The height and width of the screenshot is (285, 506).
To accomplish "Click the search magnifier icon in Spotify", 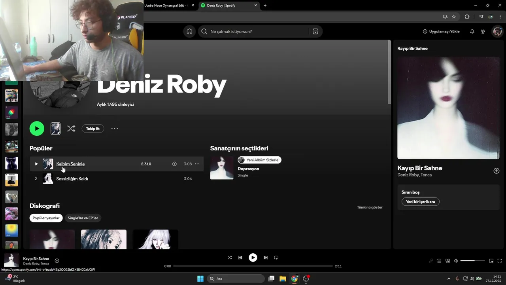I will click(x=204, y=32).
